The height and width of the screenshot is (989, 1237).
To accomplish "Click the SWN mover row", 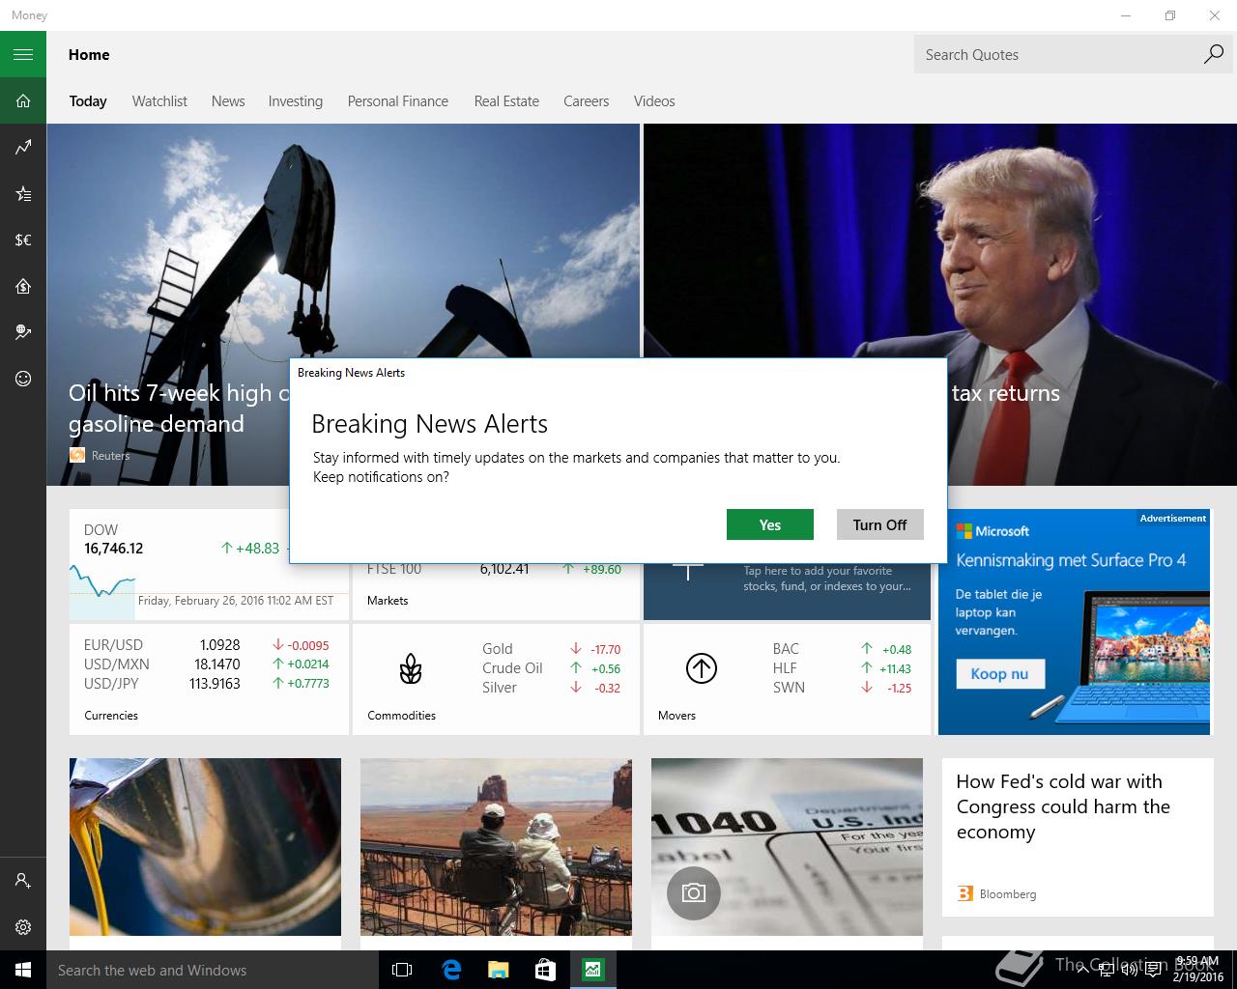I will pos(842,688).
